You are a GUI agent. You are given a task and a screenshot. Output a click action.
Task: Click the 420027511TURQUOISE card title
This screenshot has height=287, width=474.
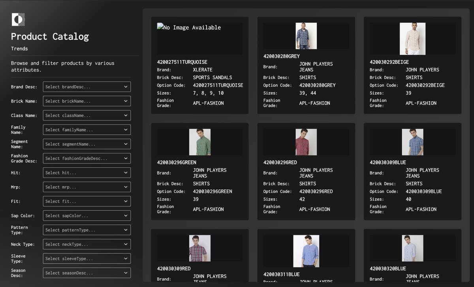click(x=182, y=62)
